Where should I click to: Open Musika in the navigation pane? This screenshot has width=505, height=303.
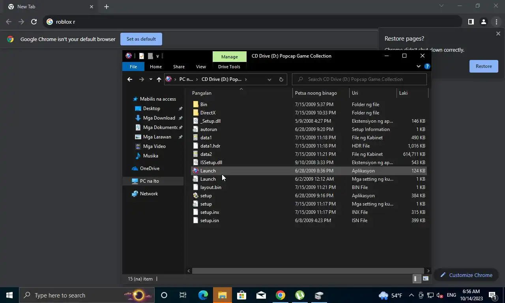pyautogui.click(x=150, y=156)
